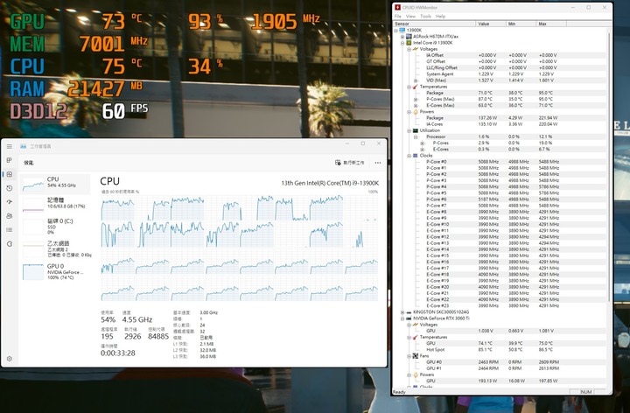The width and height of the screenshot is (630, 413).
Task: Click Package power value 137.26 W
Action: pyautogui.click(x=487, y=118)
